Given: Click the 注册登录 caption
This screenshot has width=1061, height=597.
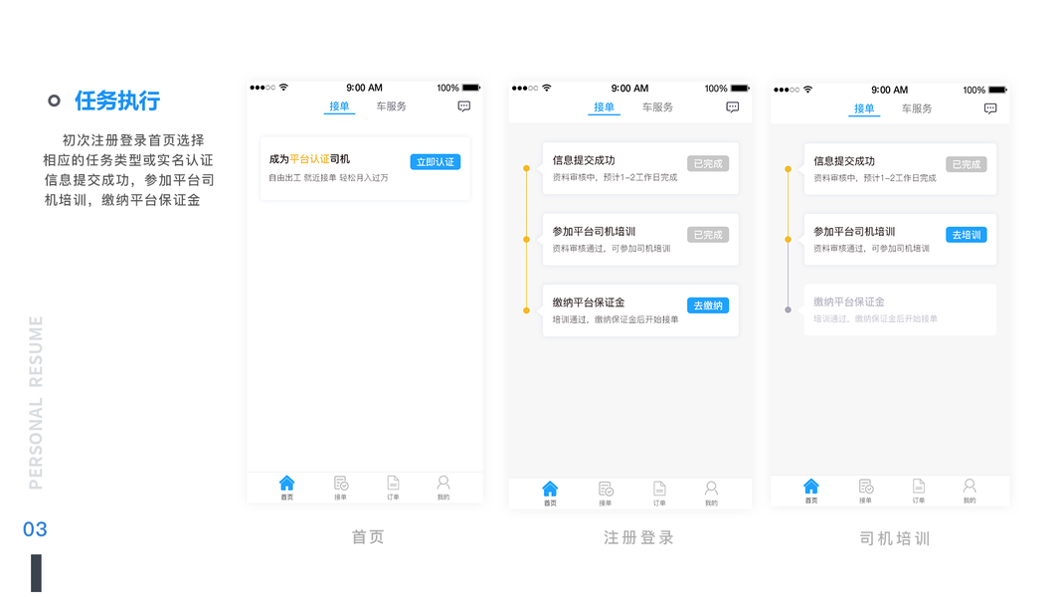Looking at the screenshot, I should pyautogui.click(x=638, y=538).
